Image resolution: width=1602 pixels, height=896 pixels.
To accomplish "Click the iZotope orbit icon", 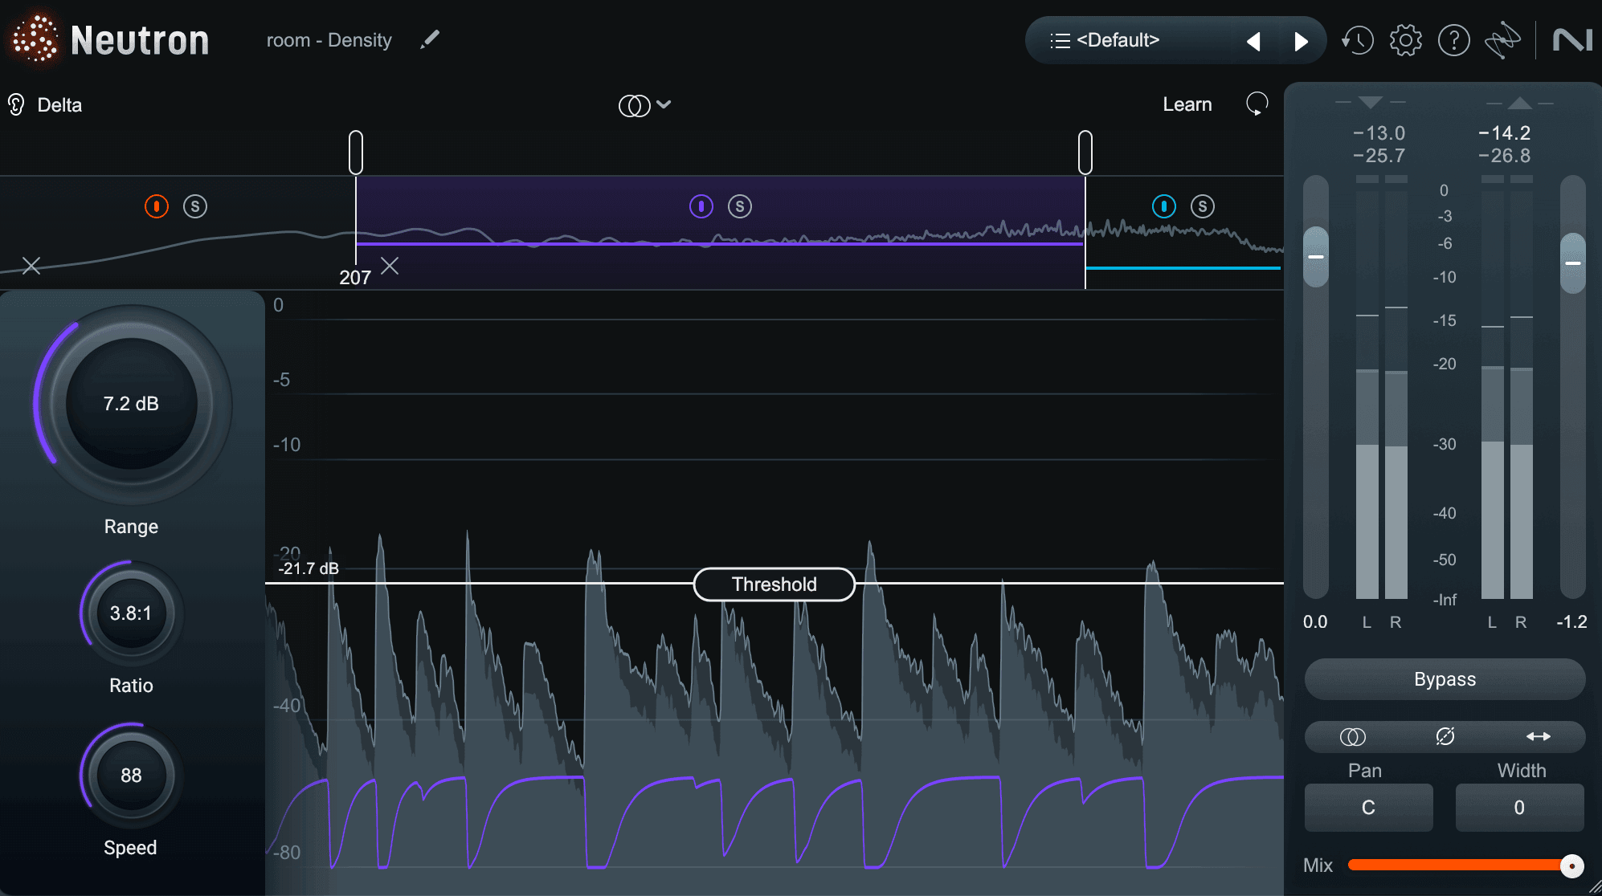I will (1502, 40).
